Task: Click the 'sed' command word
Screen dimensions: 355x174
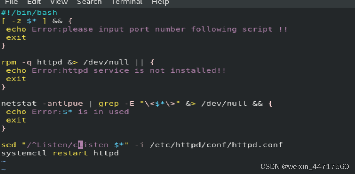Action: pos(9,145)
